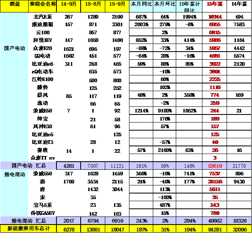Click the 康迪熊猫 row name
Viewport: 252px width, 233px height.
pos(42,25)
